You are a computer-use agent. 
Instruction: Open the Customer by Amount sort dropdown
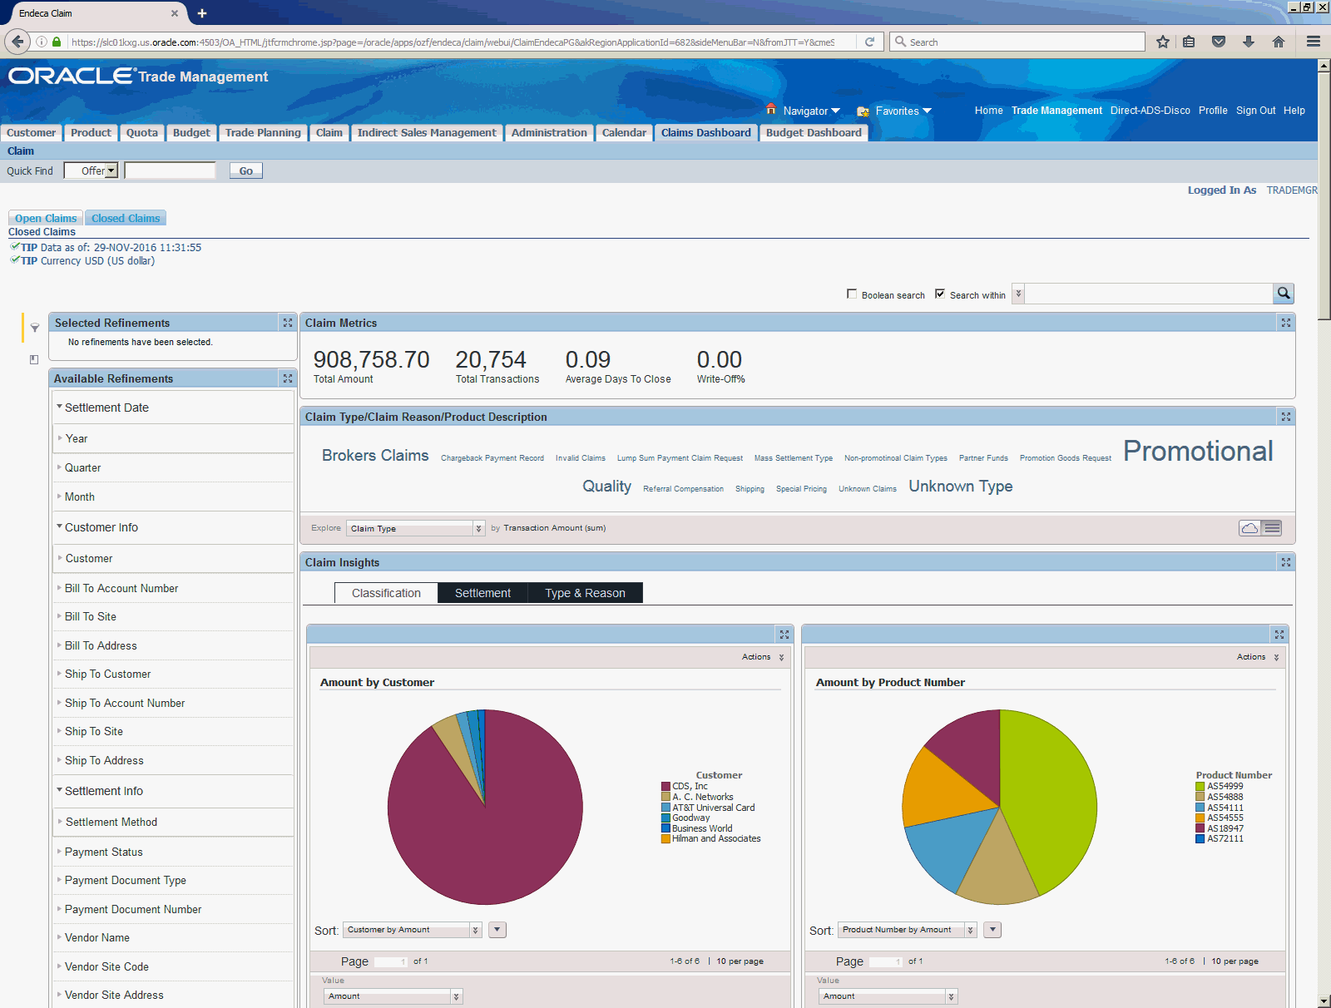413,930
